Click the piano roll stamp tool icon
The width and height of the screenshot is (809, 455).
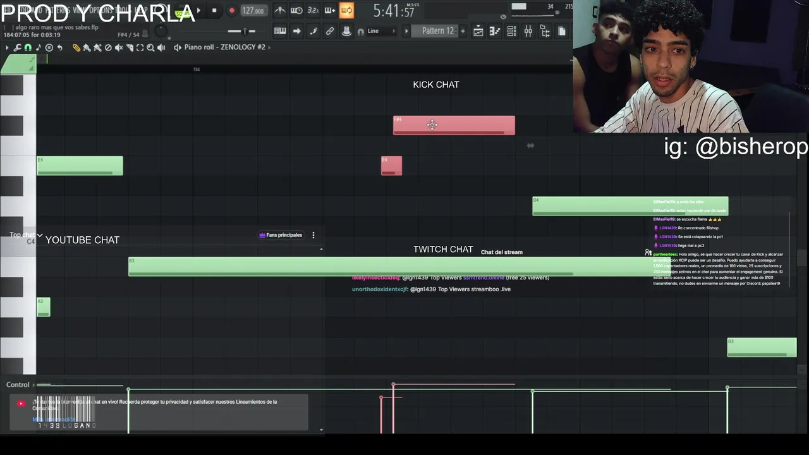pyautogui.click(x=49, y=47)
